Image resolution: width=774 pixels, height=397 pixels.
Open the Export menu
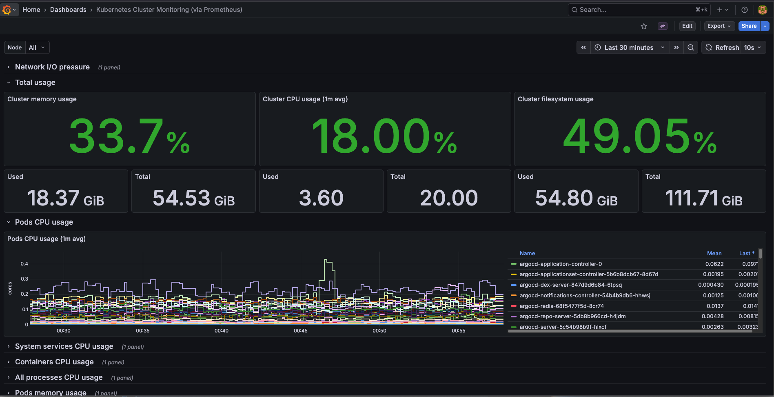point(719,26)
